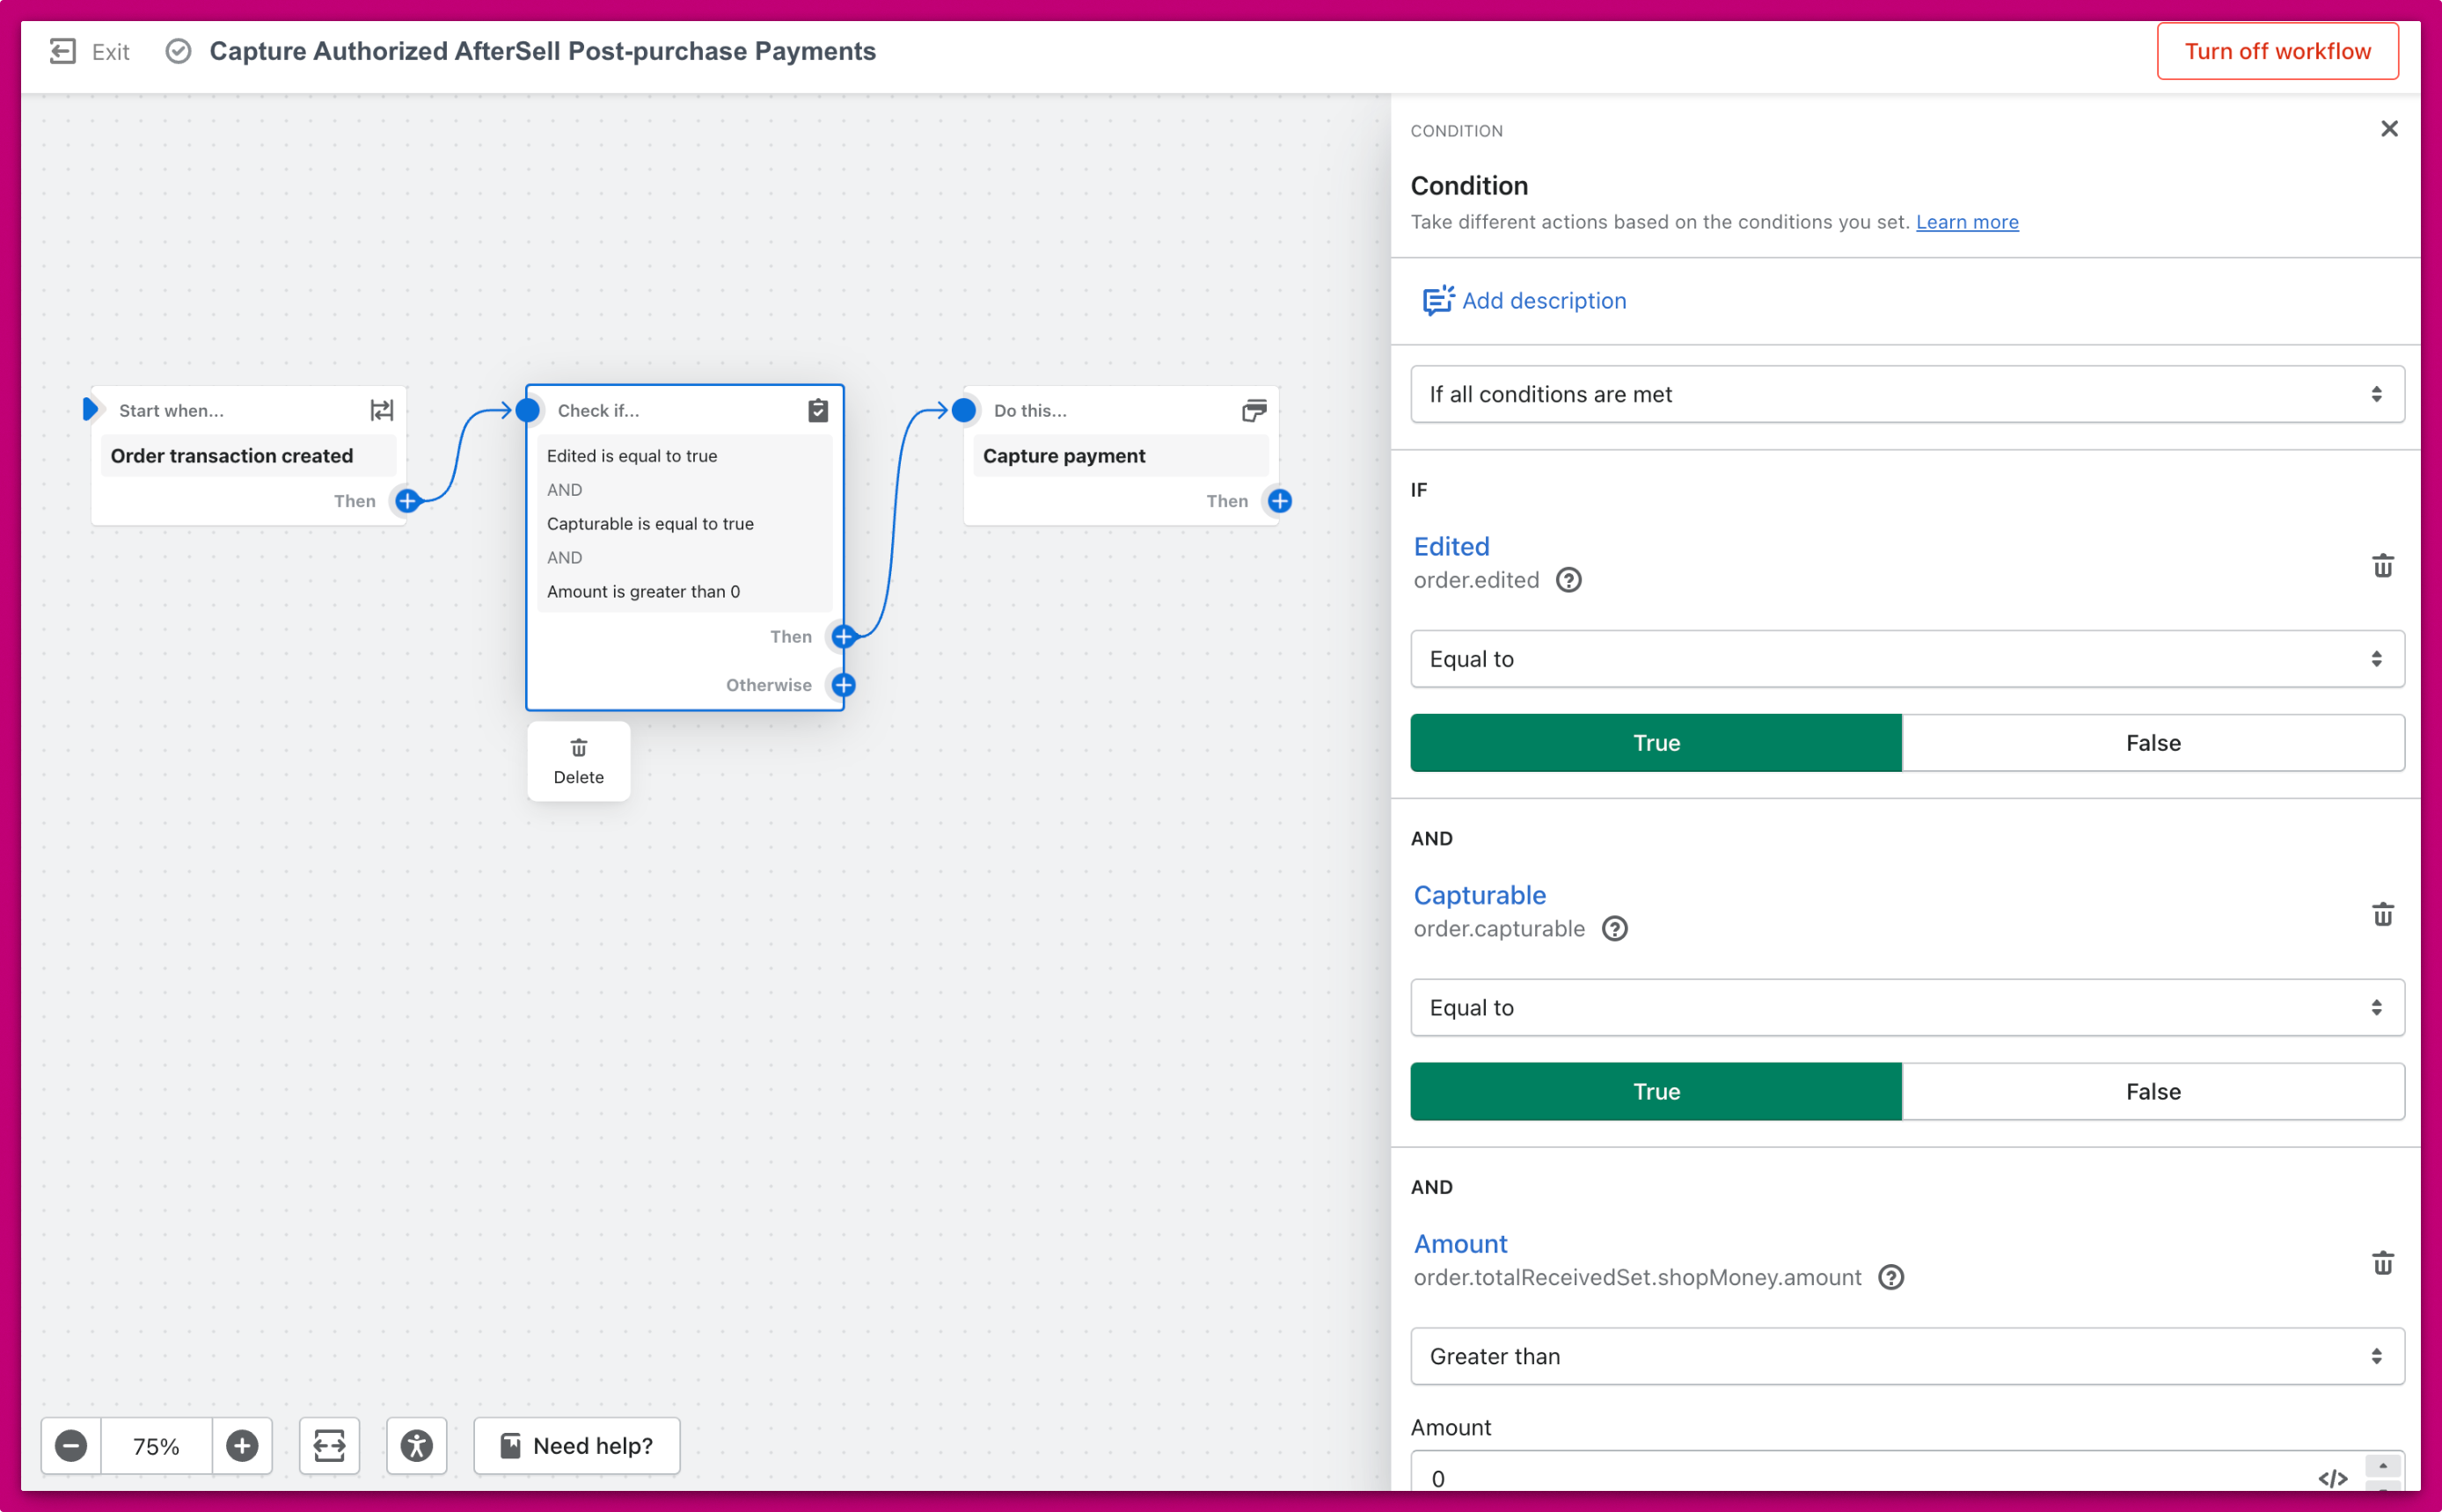Select True for the Capturable condition
The height and width of the screenshot is (1512, 2442).
click(1656, 1091)
